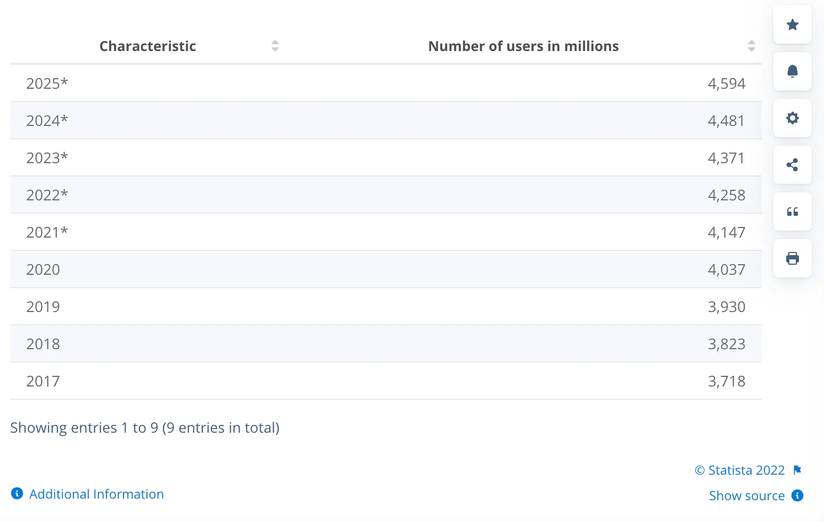Open the citation quote icon
824x522 pixels.
[793, 212]
